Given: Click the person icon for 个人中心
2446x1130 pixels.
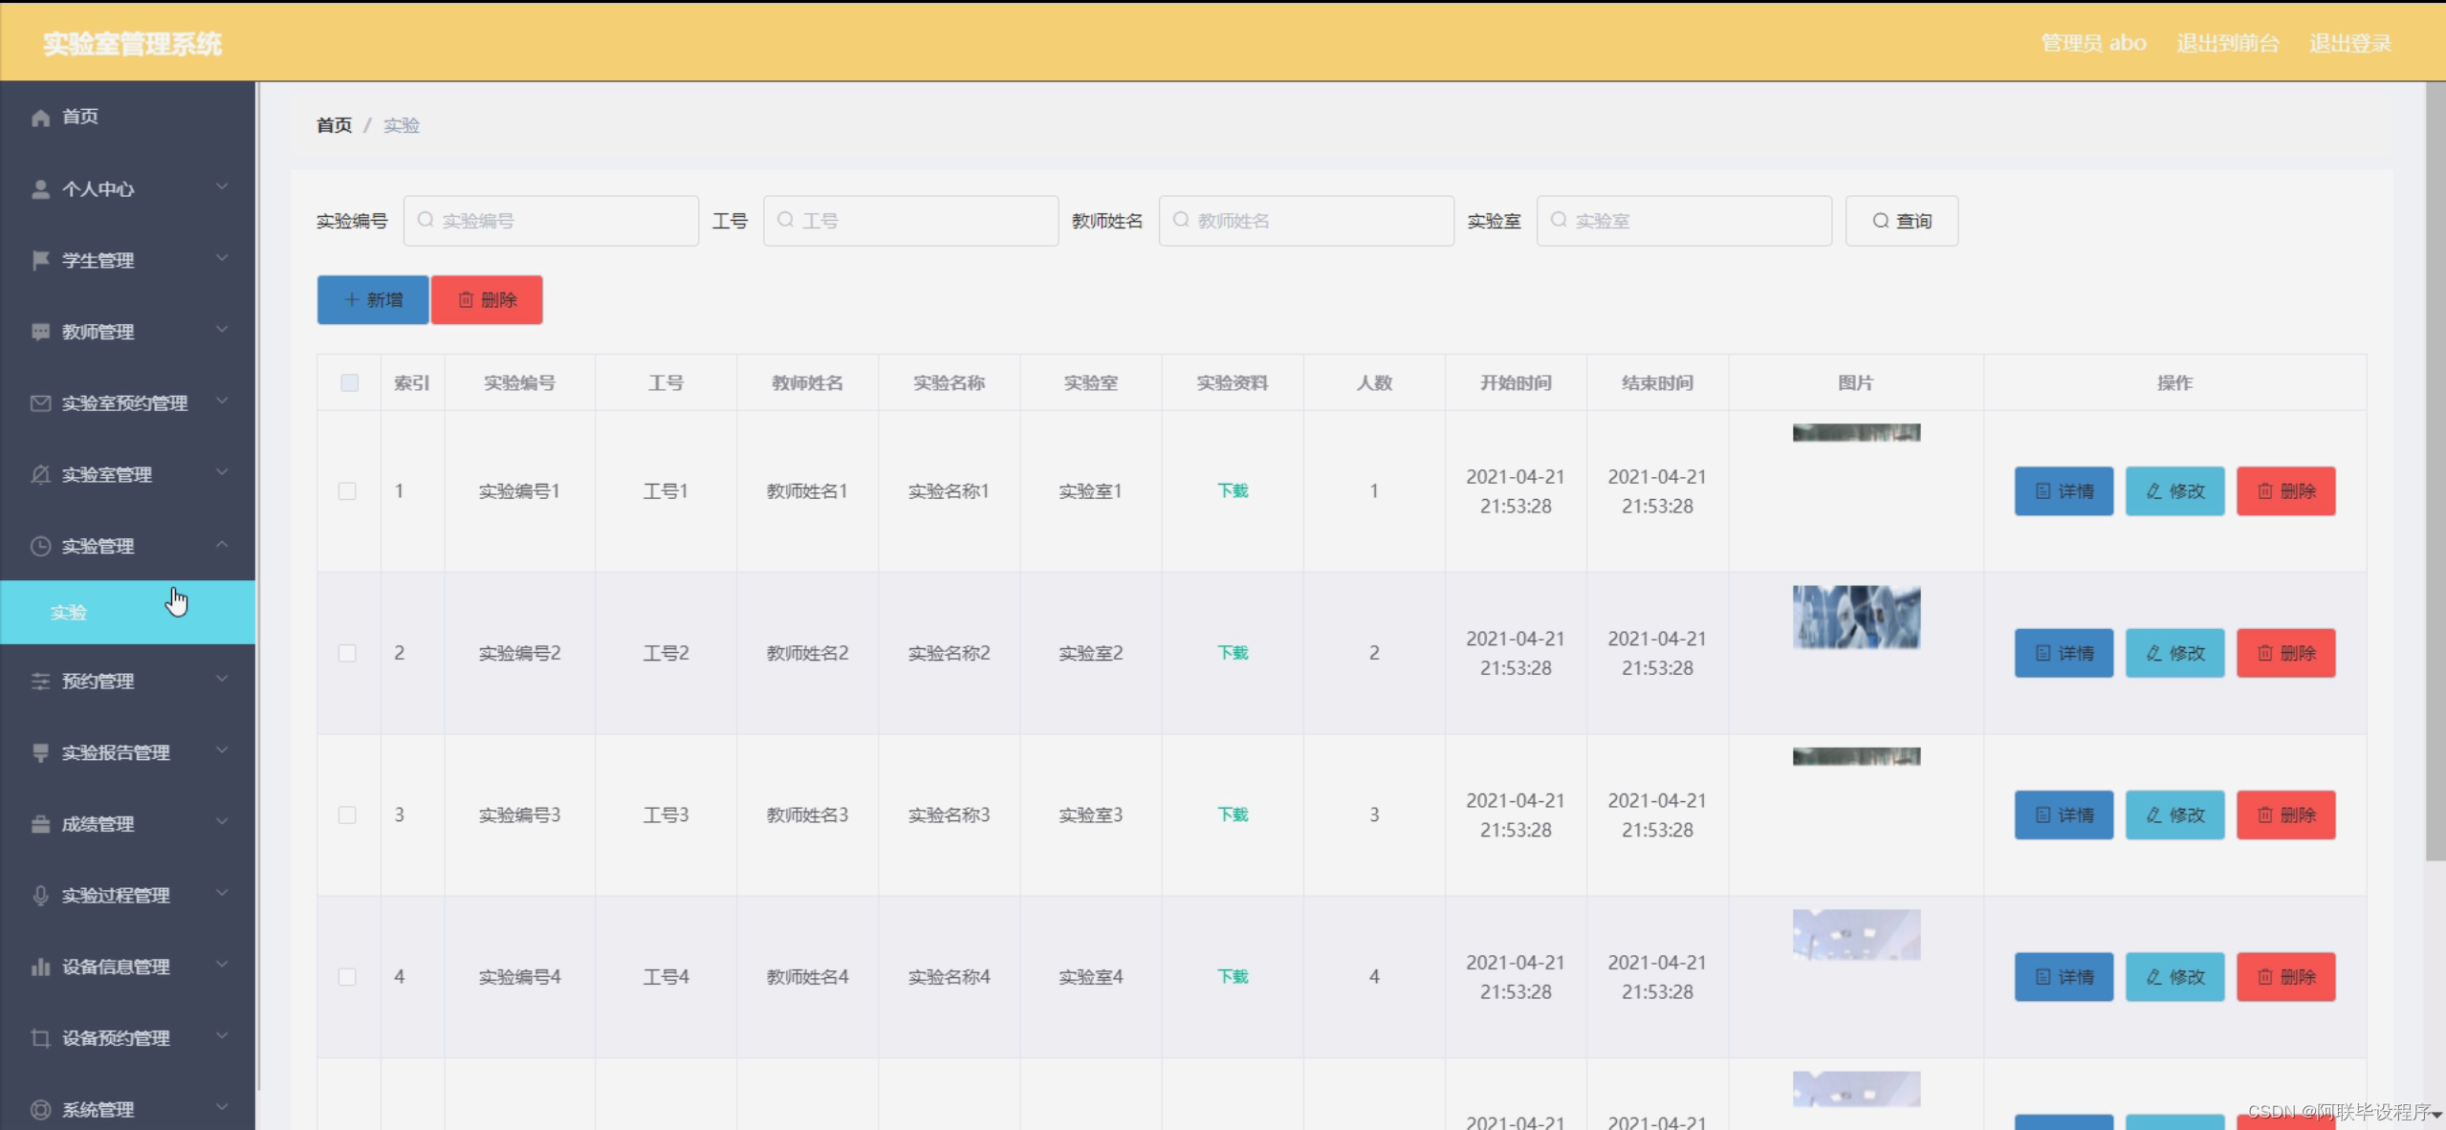Looking at the screenshot, I should point(40,189).
